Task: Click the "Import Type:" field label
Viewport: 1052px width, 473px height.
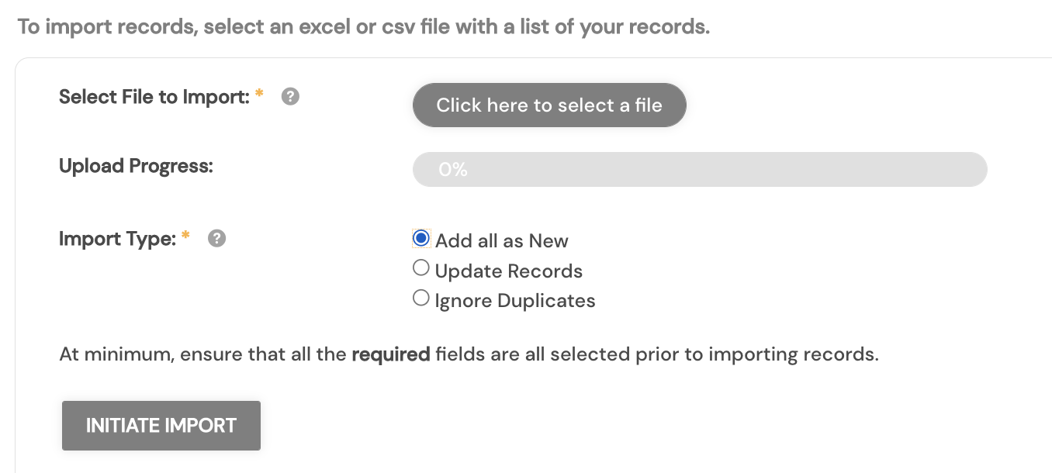Action: click(118, 239)
